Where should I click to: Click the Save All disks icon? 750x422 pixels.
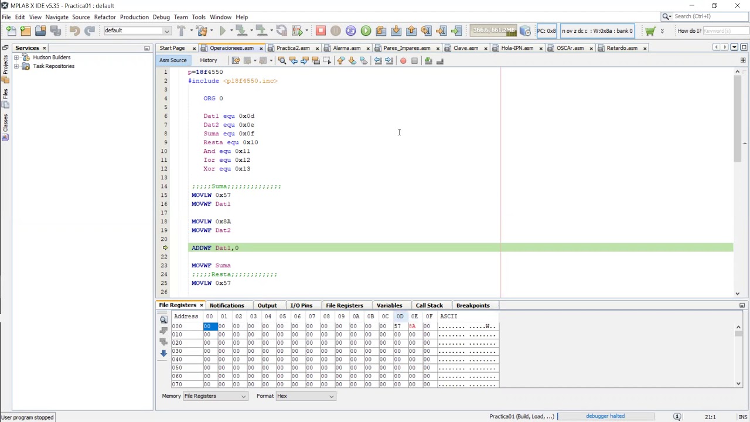(56, 30)
